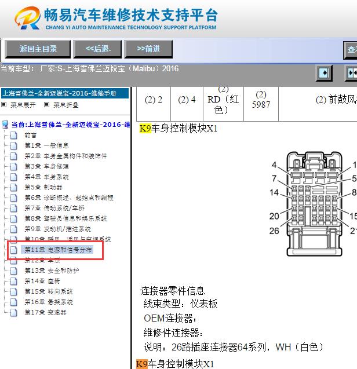This screenshot has height=369, width=357.
Task: Click the page icon beside 第4章
Action: 14,177
